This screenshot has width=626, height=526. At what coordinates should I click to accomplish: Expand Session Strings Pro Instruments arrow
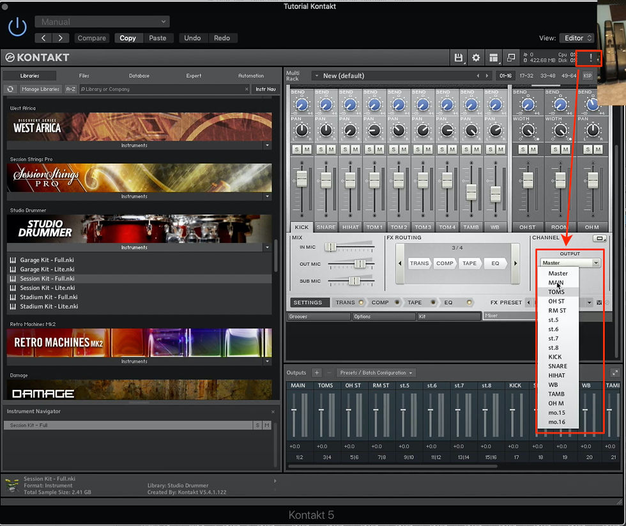[267, 196]
